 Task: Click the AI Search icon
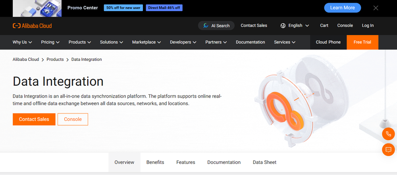coord(206,25)
